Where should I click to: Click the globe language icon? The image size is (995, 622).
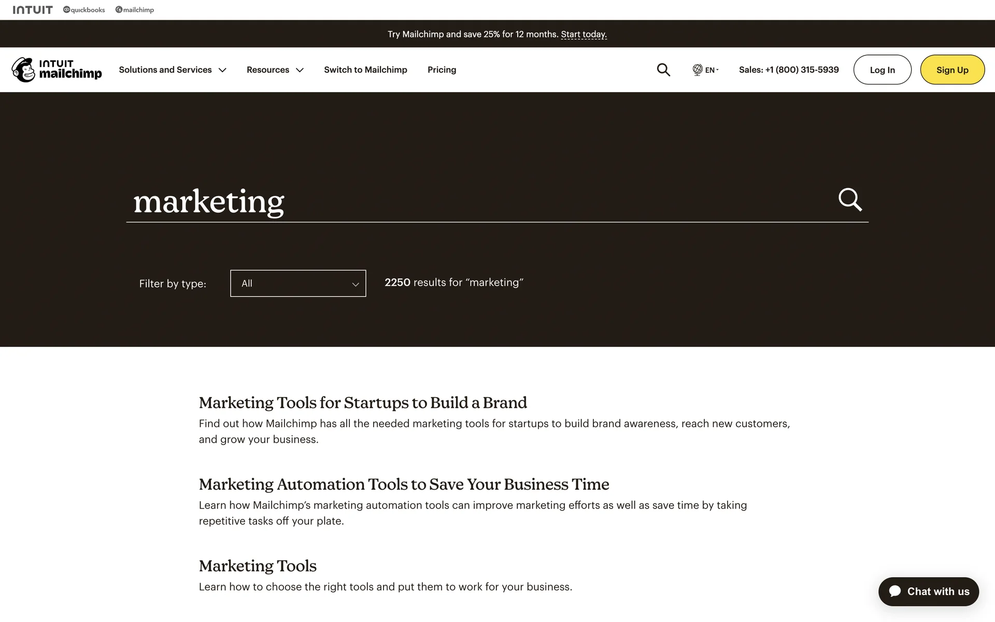(698, 69)
